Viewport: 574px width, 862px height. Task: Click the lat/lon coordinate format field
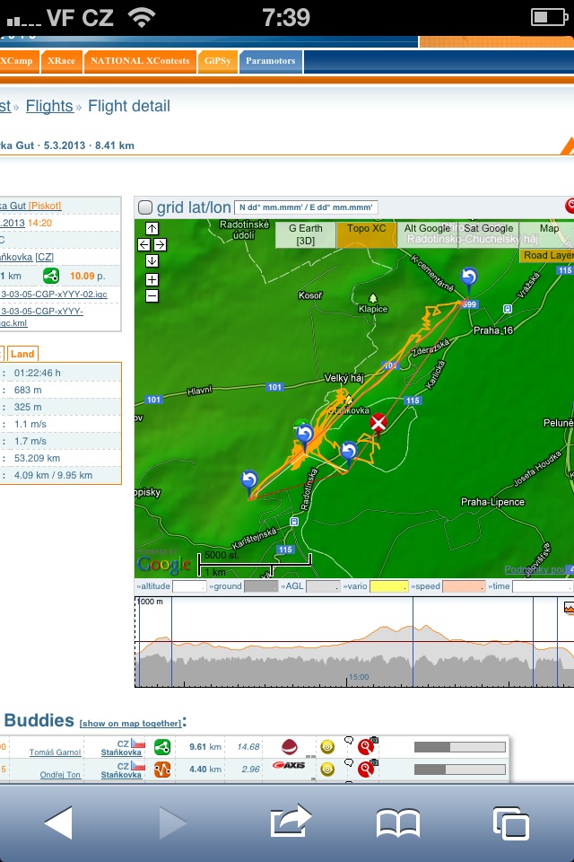point(306,207)
